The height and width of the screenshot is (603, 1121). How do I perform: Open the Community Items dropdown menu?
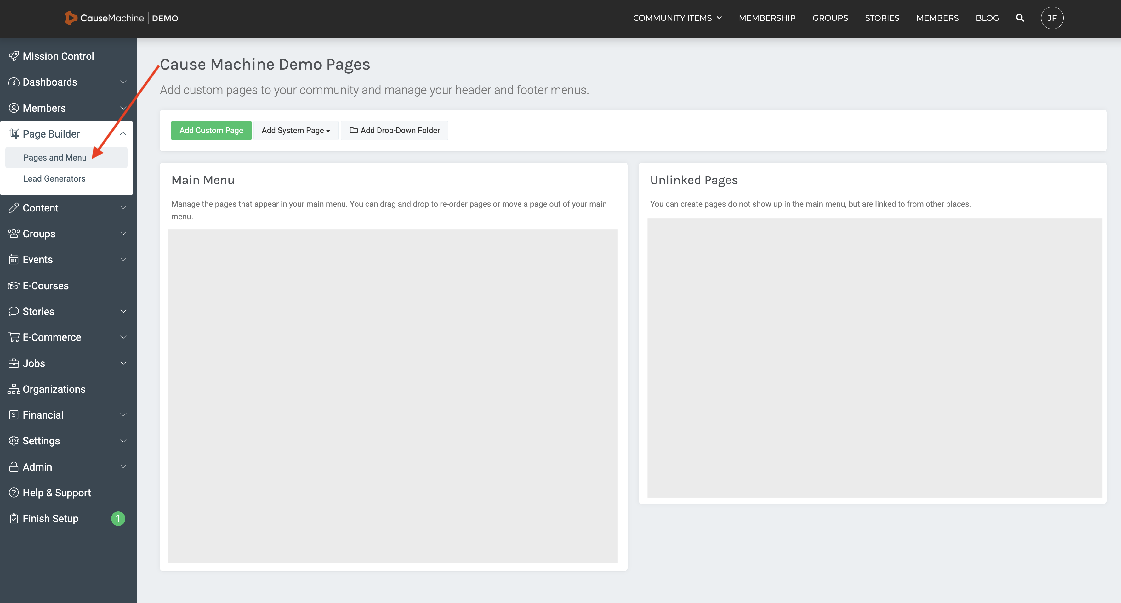tap(677, 18)
